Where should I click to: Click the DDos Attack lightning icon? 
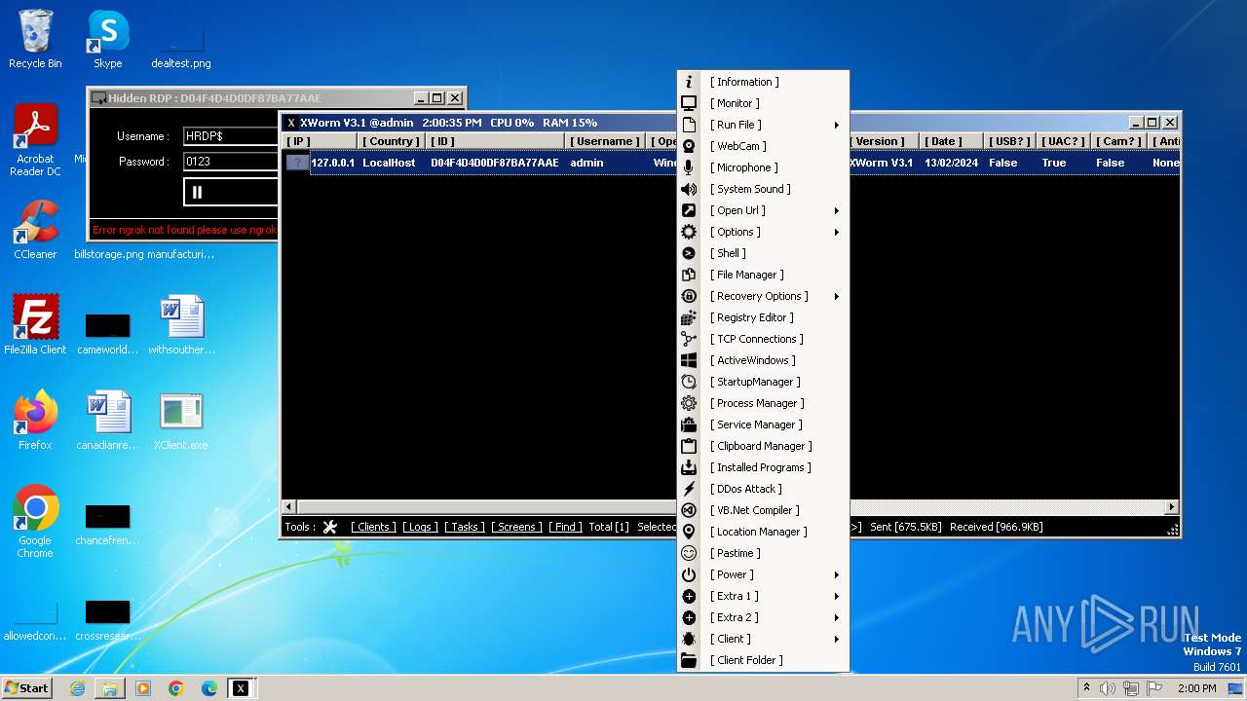(x=689, y=489)
